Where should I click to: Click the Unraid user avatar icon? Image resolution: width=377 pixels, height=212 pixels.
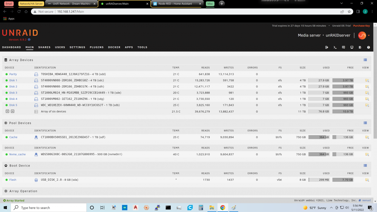pyautogui.click(x=362, y=35)
